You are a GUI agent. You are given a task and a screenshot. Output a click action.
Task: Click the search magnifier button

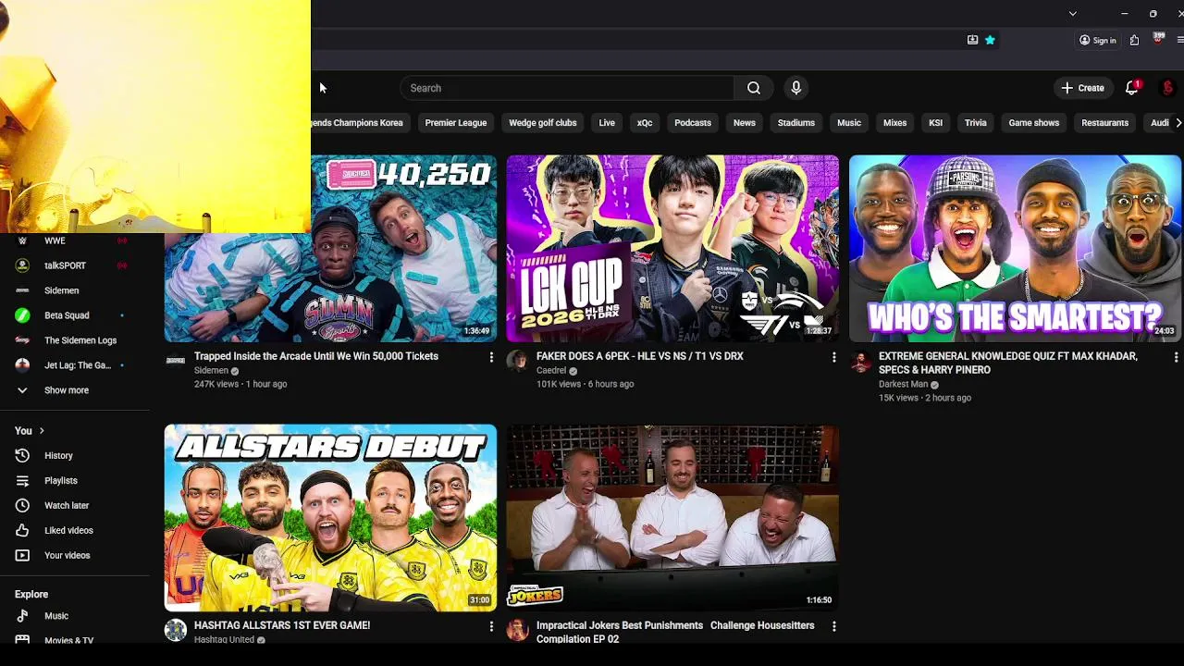[754, 88]
